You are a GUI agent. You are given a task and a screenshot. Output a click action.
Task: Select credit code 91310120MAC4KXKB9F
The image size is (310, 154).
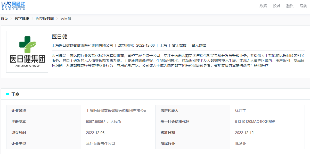click(255, 122)
